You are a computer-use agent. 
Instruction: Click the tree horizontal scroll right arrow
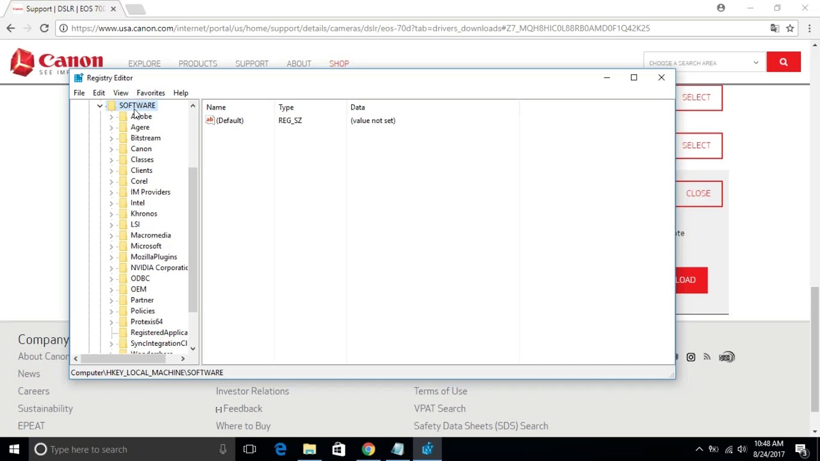click(x=183, y=359)
